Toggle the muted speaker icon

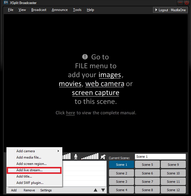[x=103, y=157]
